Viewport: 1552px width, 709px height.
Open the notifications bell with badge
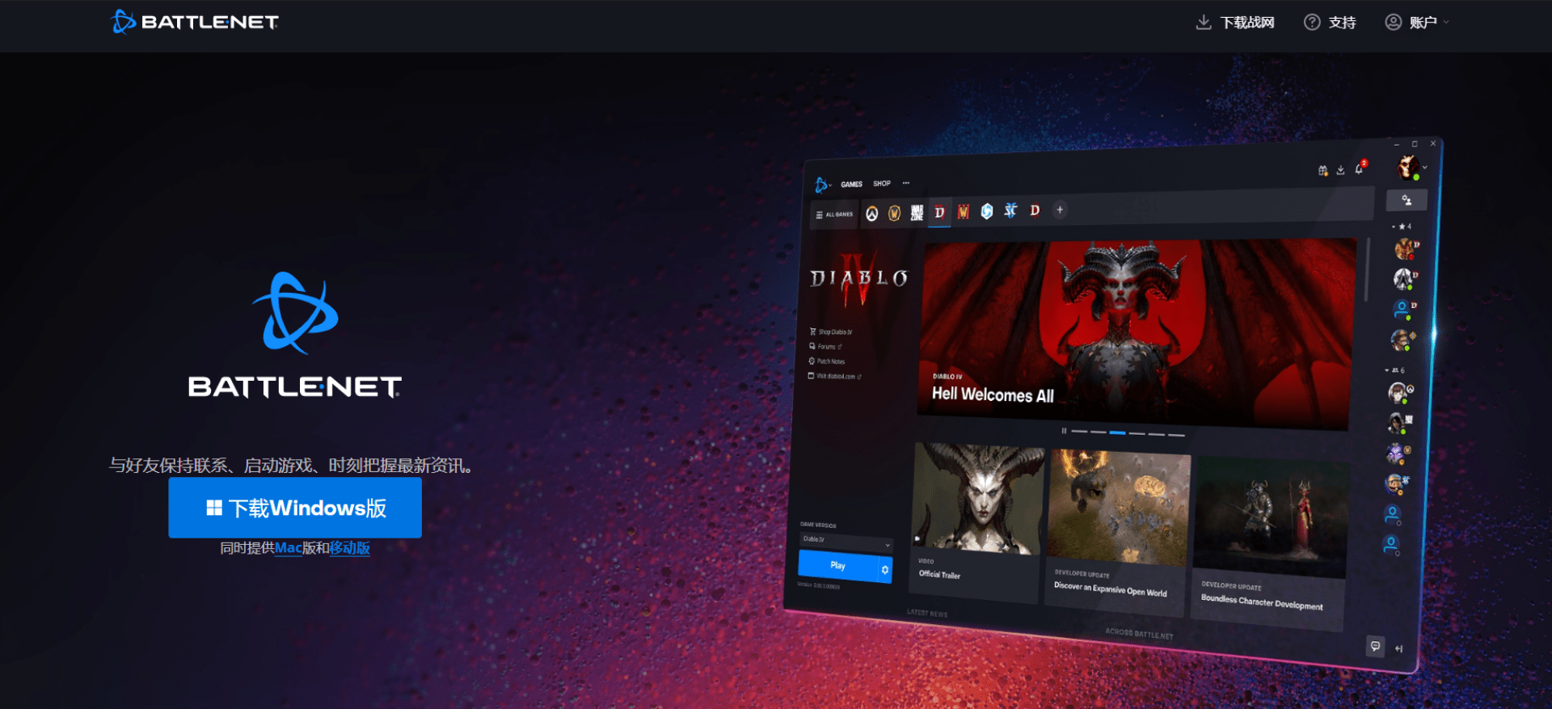point(1360,167)
